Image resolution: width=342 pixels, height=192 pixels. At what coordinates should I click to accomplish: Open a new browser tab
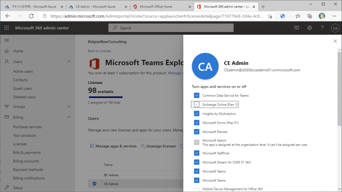click(263, 7)
